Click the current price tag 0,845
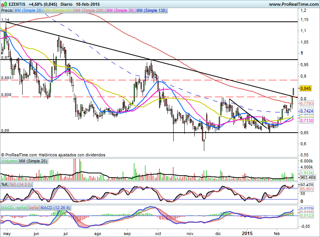The width and height of the screenshot is (320, 237). [x=305, y=88]
